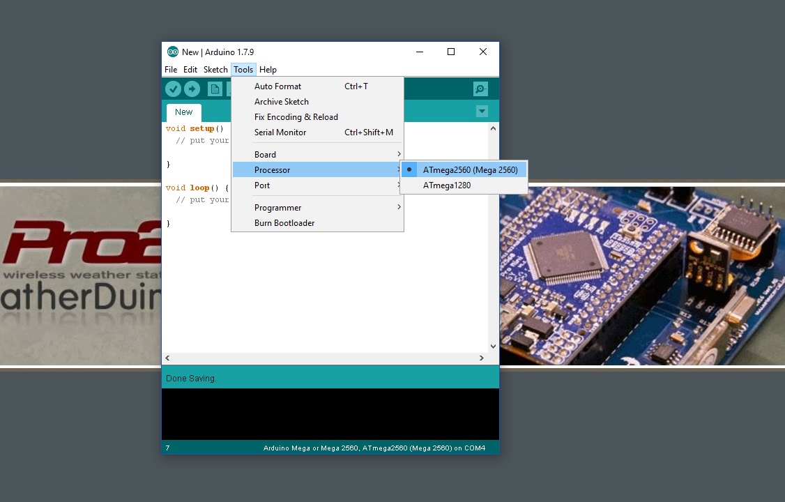Click the editor's horizontal scrollbar right arrow
Screen dimensions: 785x502
pos(481,358)
